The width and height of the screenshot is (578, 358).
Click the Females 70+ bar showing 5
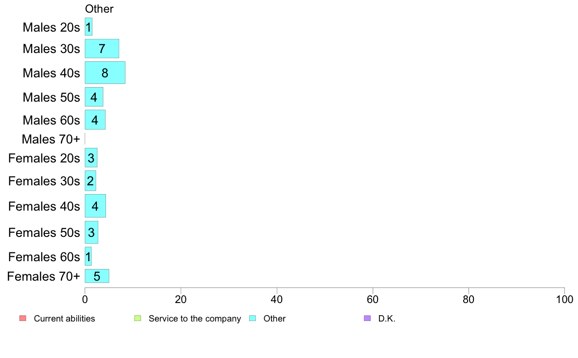tap(97, 276)
